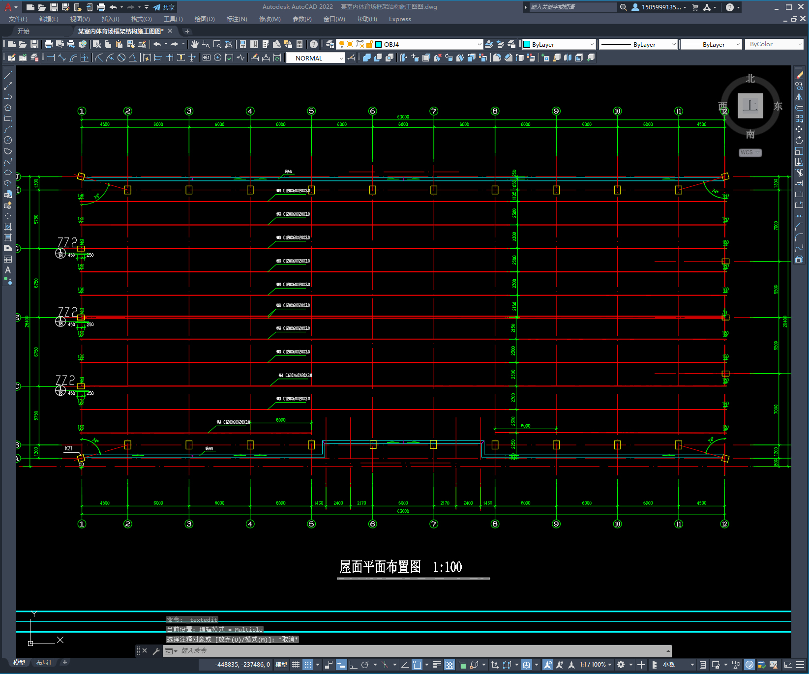Switch to the 布局1 layout tab
The height and width of the screenshot is (674, 809).
44,663
